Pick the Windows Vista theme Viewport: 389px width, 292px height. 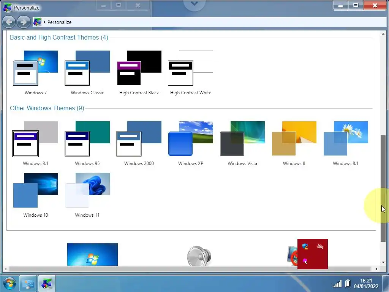click(x=242, y=143)
